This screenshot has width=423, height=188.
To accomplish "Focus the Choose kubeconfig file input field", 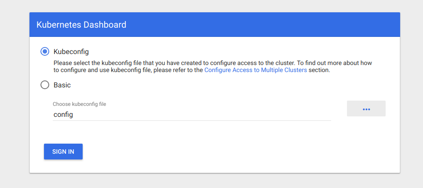I will [x=192, y=115].
